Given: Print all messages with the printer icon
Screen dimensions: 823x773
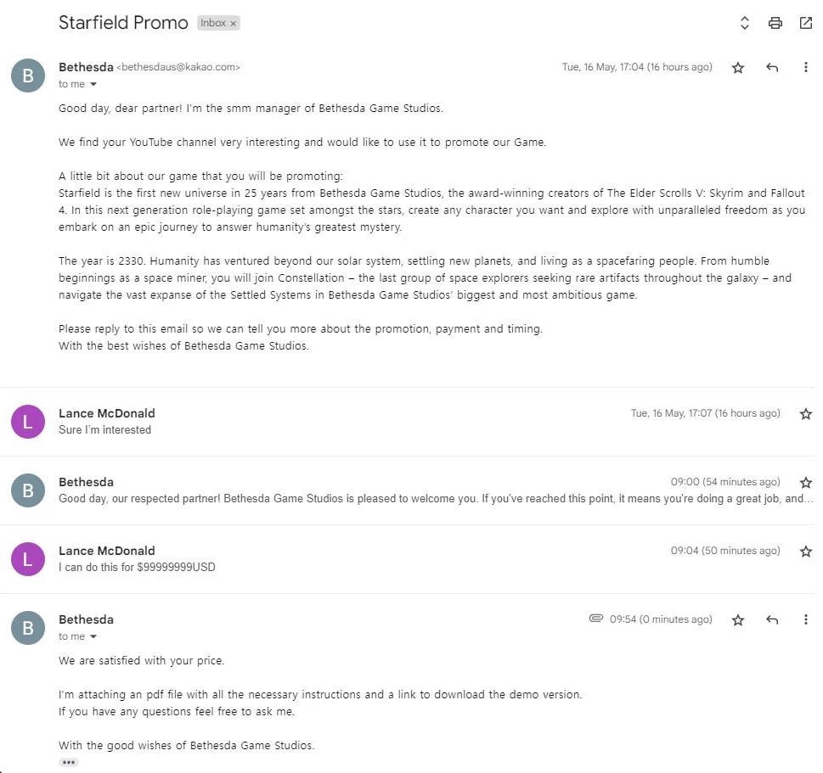Looking at the screenshot, I should tap(775, 23).
